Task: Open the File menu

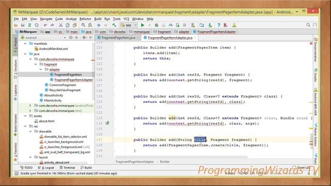Action: 16,19
